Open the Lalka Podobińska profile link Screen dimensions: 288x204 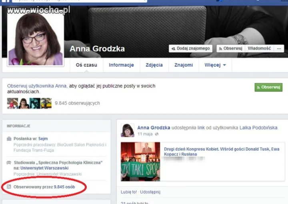point(258,128)
